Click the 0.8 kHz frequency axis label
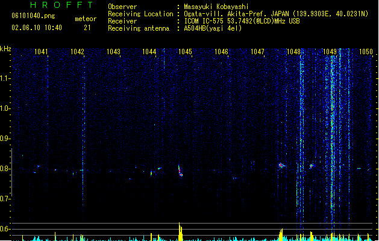The image size is (379, 241). pyautogui.click(x=5, y=169)
